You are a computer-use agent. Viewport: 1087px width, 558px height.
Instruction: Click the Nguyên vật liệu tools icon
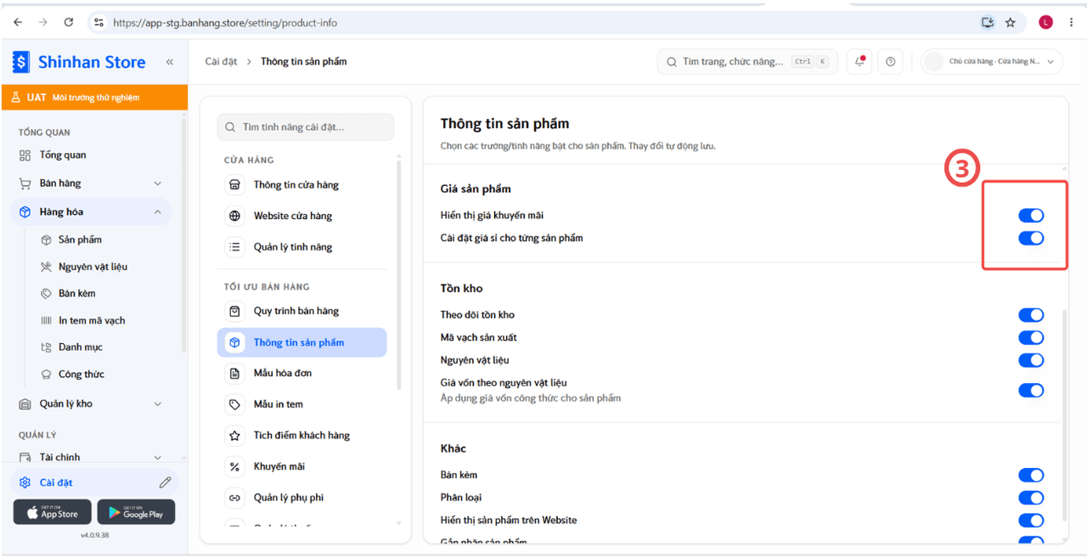[47, 267]
